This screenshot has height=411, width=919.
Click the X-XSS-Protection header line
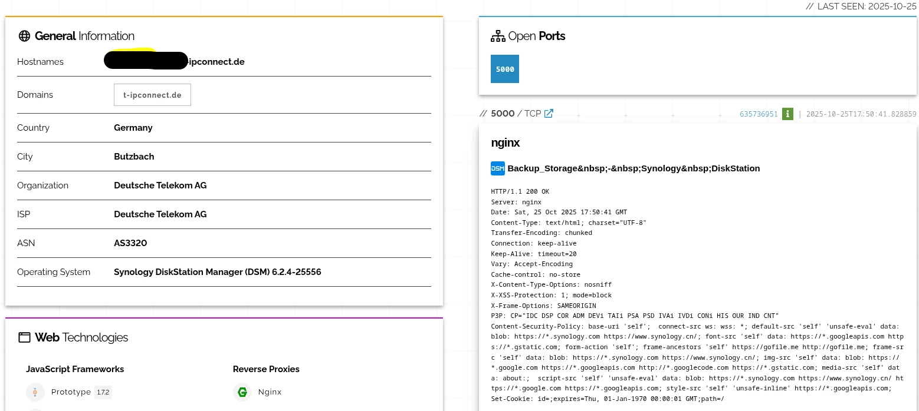551,295
